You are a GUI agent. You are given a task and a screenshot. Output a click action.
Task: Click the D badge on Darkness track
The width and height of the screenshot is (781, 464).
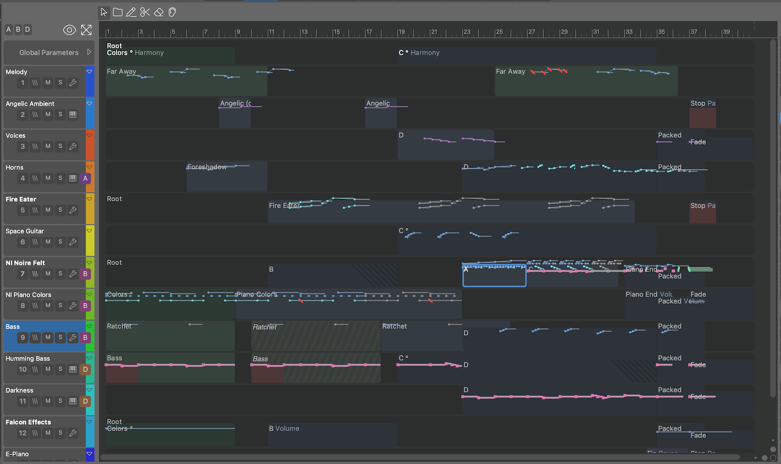pos(86,401)
